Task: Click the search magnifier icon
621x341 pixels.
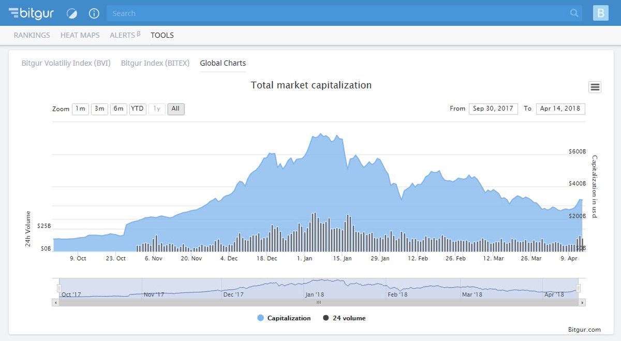Action: (x=574, y=13)
